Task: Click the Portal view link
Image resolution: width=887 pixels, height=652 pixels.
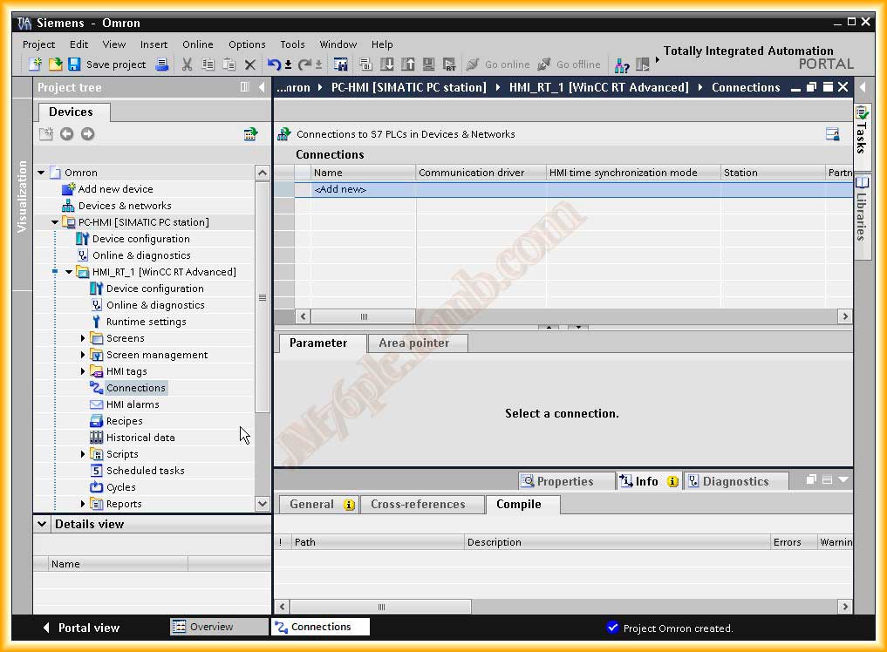Action: 80,628
